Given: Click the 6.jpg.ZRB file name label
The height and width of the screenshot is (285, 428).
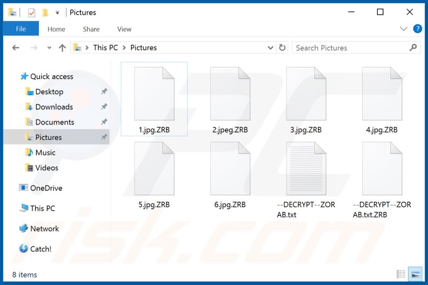Looking at the screenshot, I should (230, 204).
